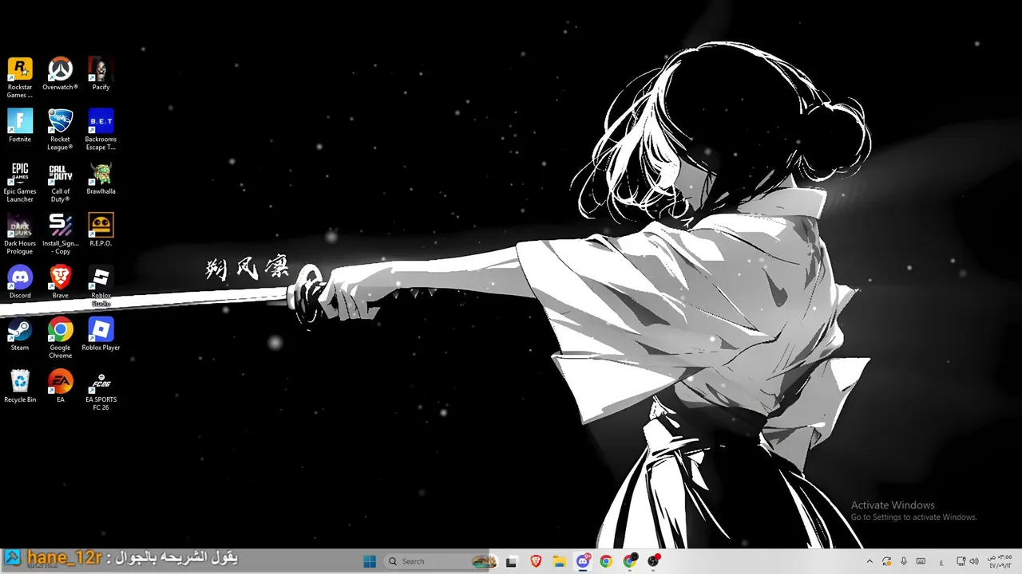Image resolution: width=1022 pixels, height=574 pixels.
Task: Expand the hidden system tray icons chevron
Action: point(869,561)
